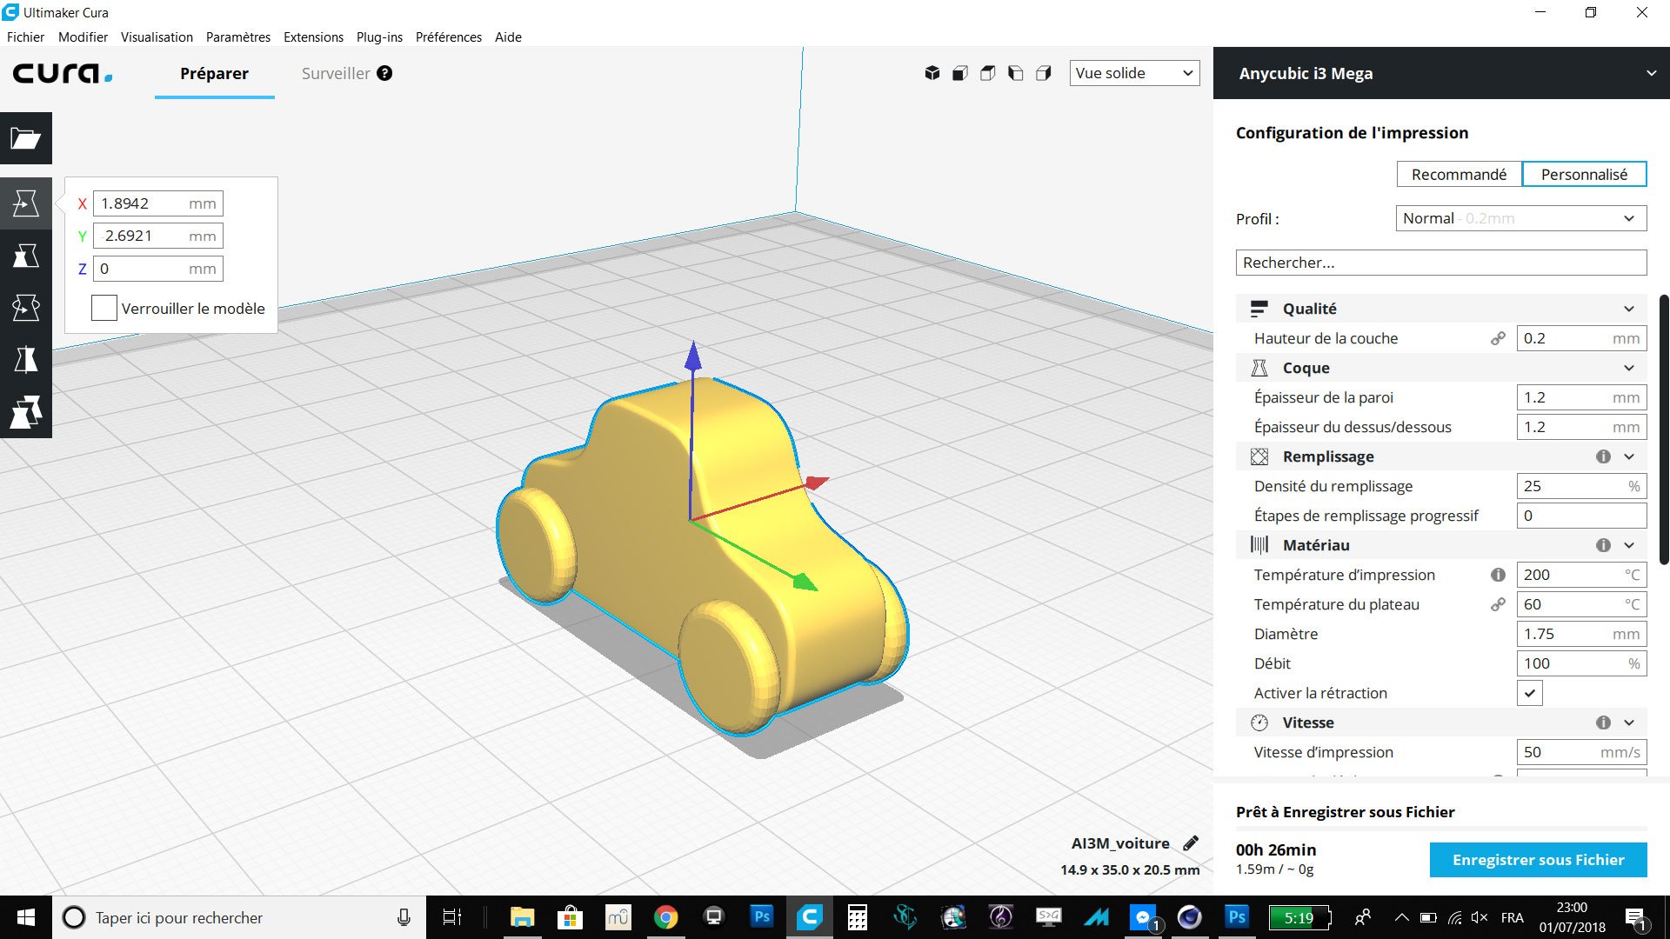Click the Rechercher settings search box
This screenshot has width=1670, height=939.
coord(1440,263)
